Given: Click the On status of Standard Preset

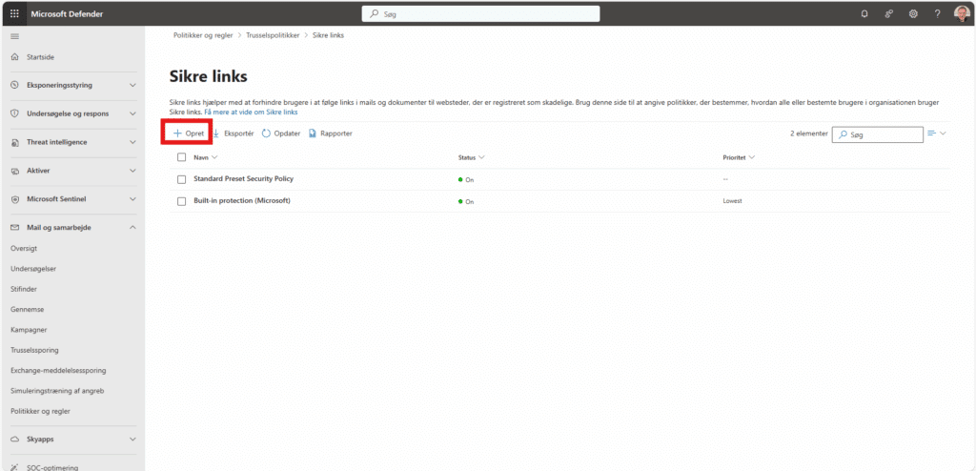Looking at the screenshot, I should click(466, 179).
